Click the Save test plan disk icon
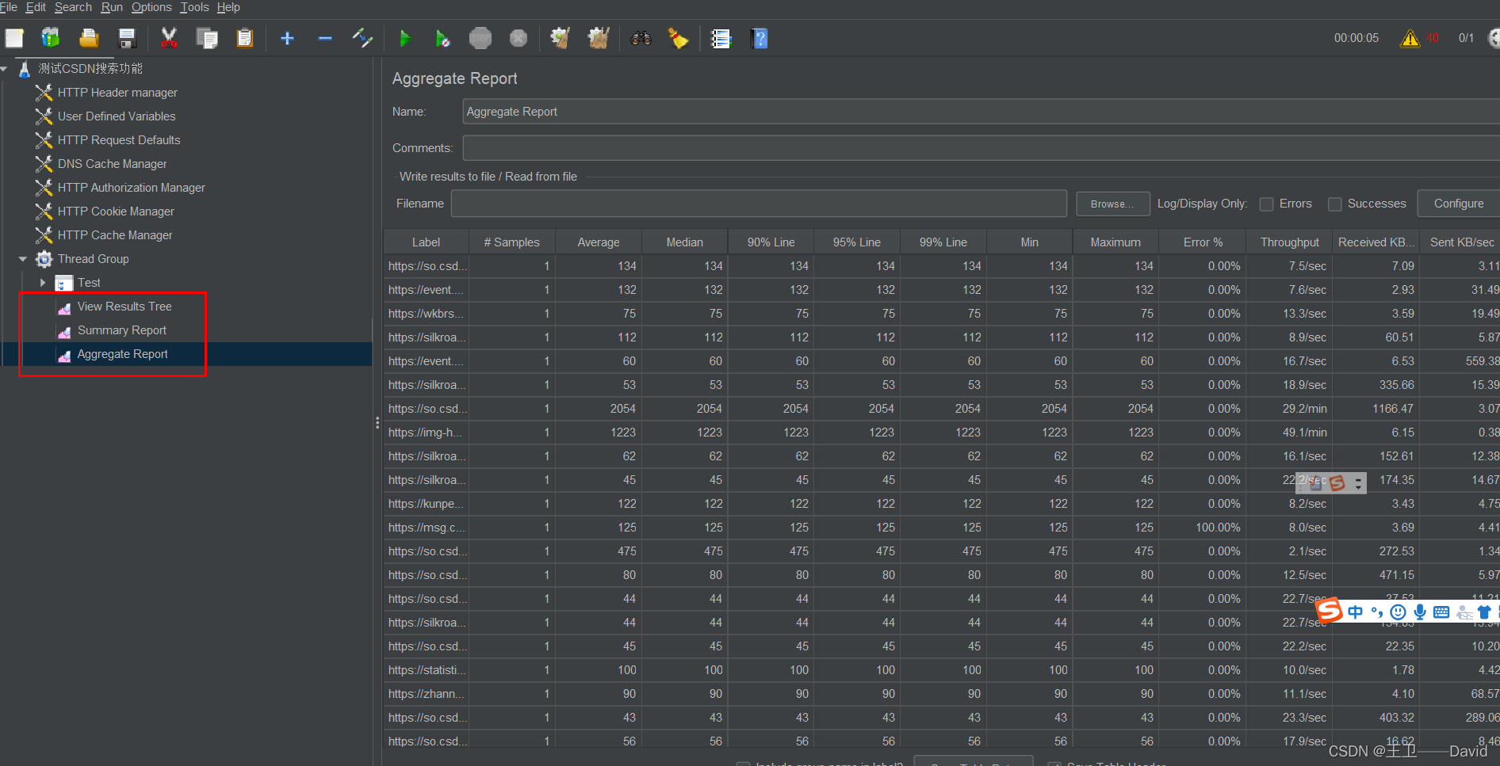 coord(127,38)
